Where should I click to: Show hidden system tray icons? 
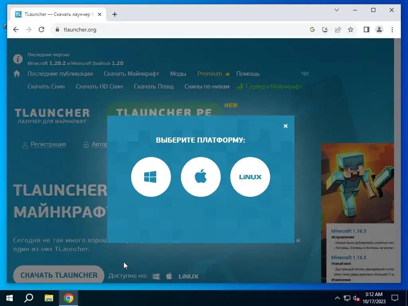[337, 298]
